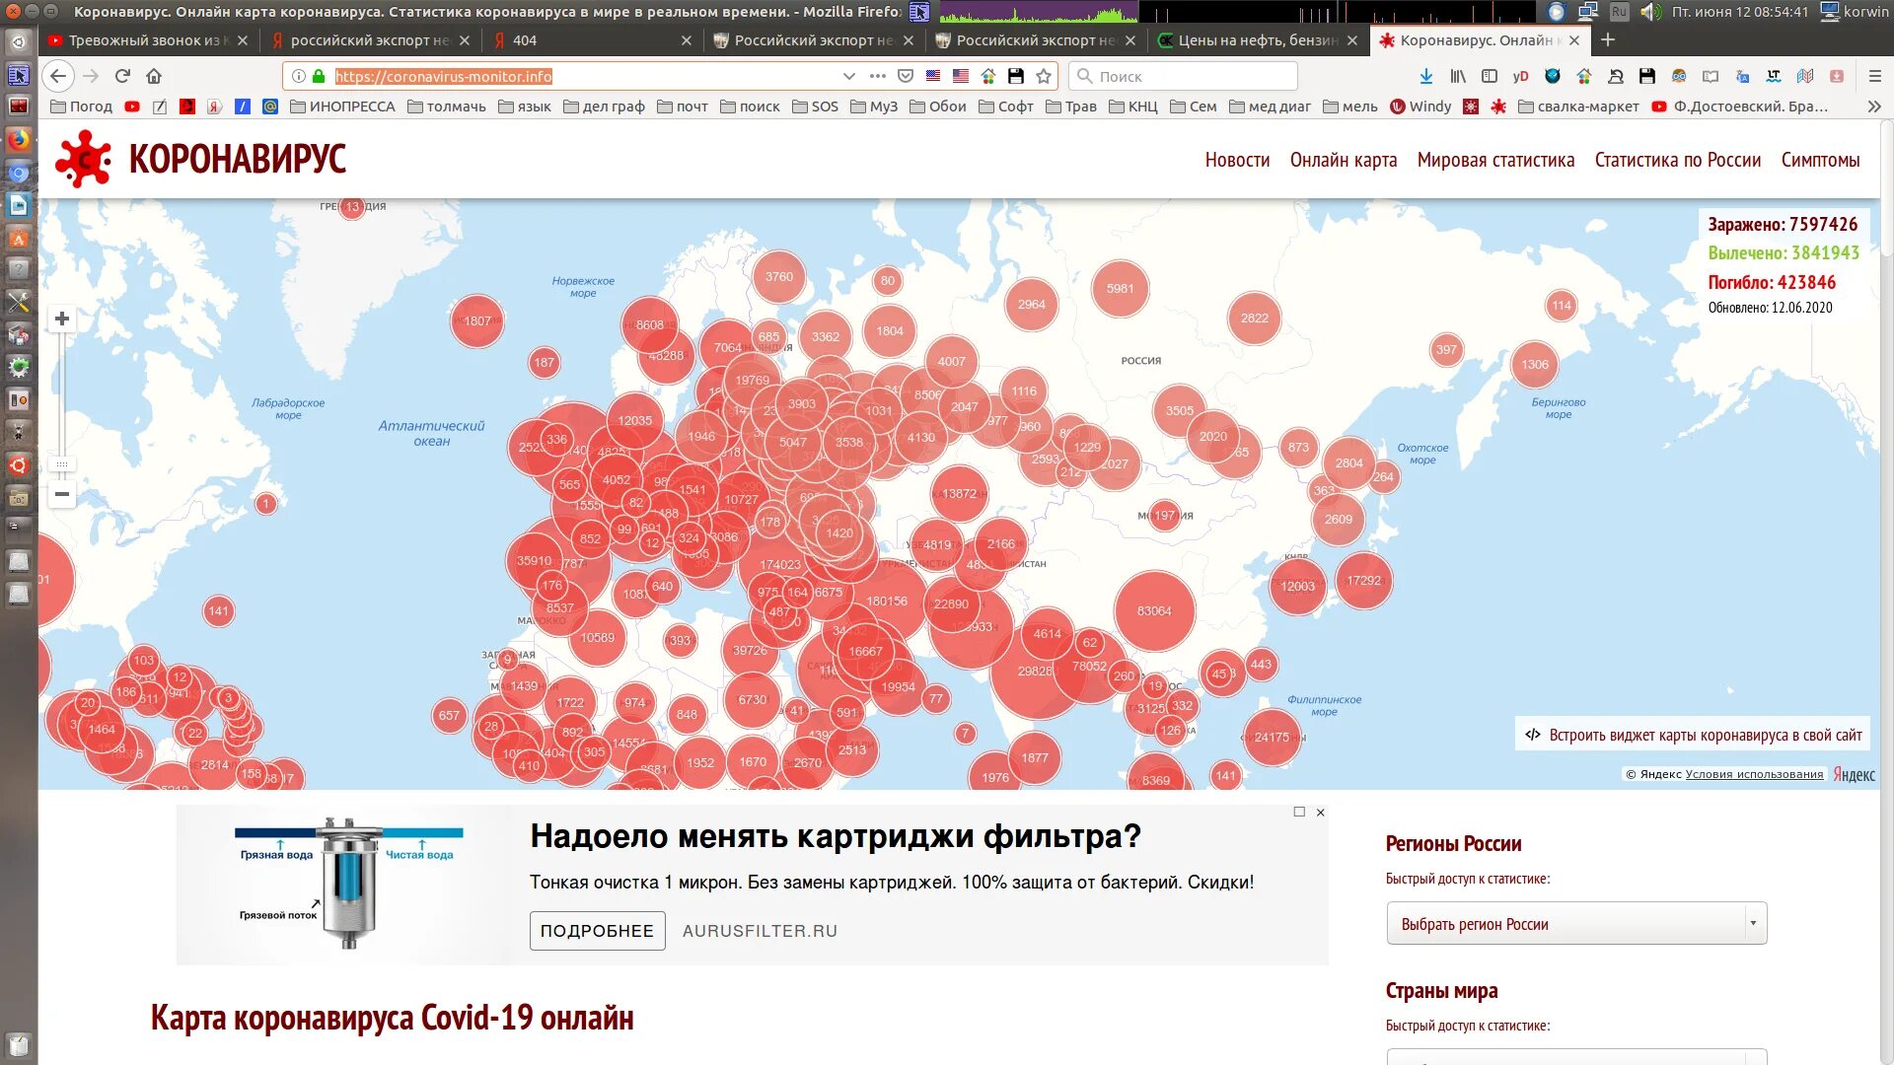Open 'Мировая статистика' menu item
Viewport: 1894px width, 1065px height.
click(x=1495, y=160)
